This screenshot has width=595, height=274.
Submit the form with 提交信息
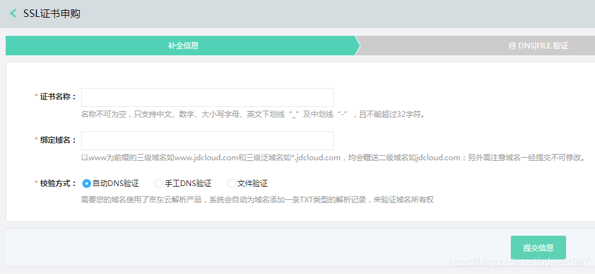[x=538, y=248]
